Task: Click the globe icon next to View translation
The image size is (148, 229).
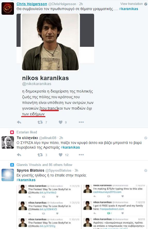Action: 146,4
